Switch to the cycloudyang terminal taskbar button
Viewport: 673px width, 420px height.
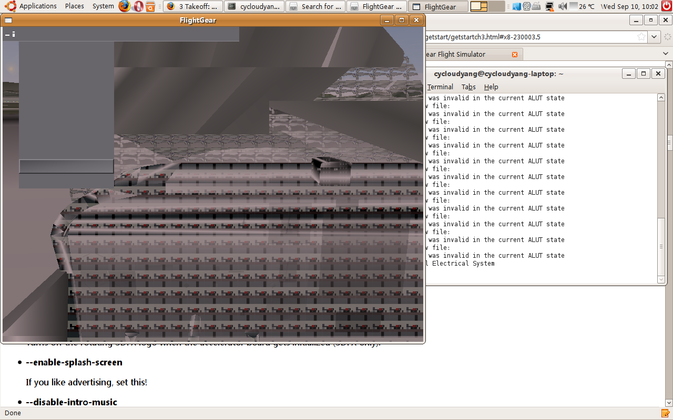point(254,6)
